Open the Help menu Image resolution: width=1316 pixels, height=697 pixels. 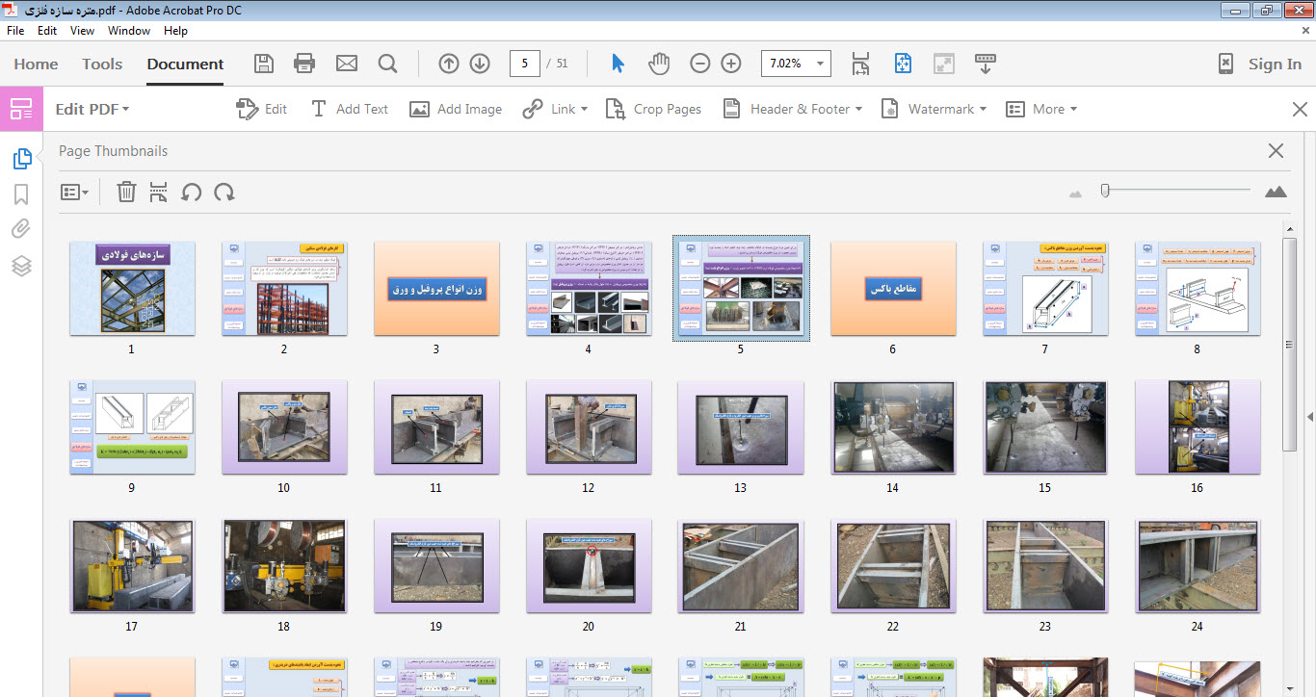point(176,31)
